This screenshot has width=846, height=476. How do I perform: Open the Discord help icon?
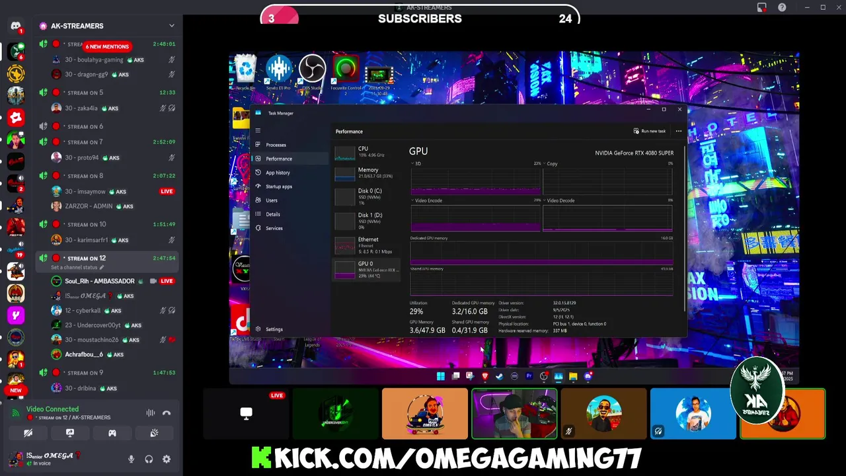click(x=782, y=7)
